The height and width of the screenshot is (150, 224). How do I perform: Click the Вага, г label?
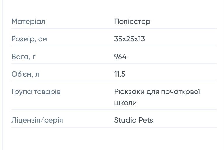(x=24, y=57)
